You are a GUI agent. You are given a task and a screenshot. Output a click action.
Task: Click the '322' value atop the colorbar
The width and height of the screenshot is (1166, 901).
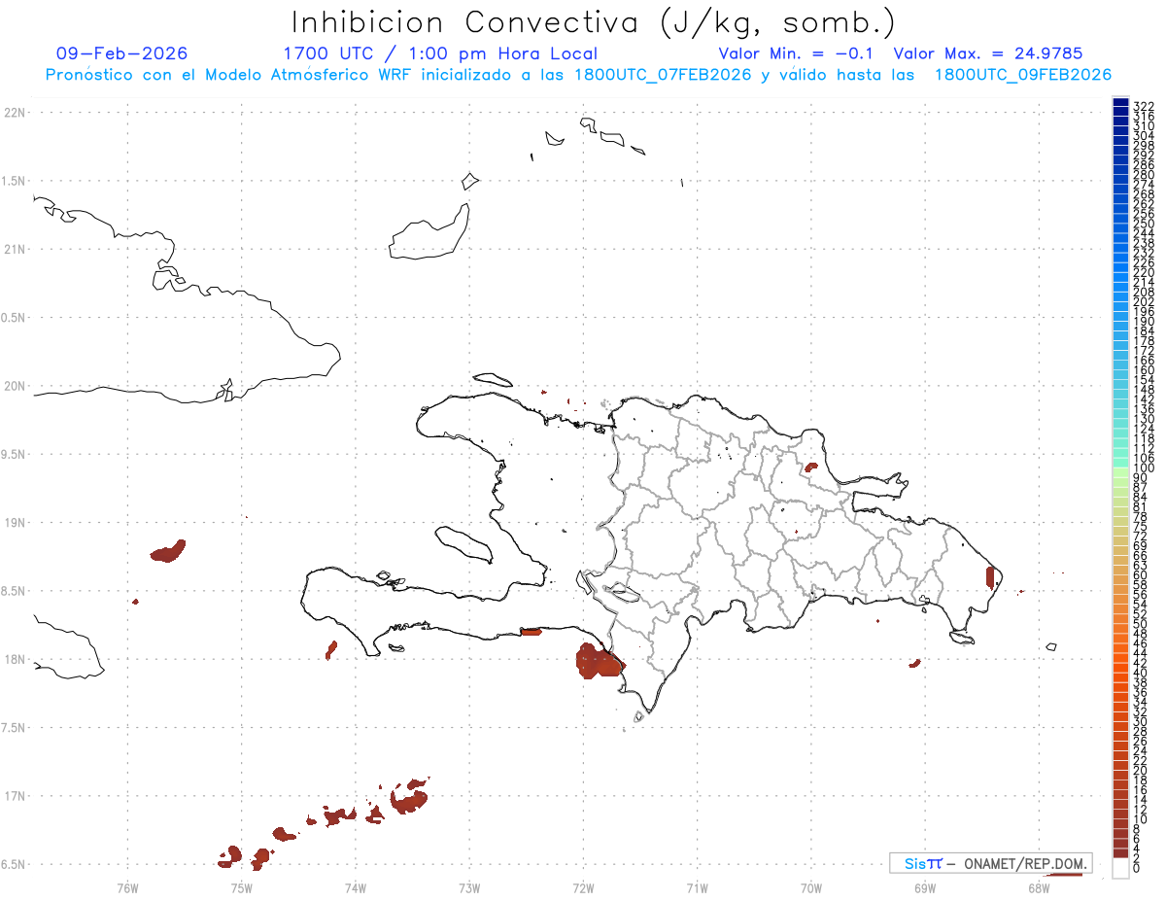click(1144, 106)
